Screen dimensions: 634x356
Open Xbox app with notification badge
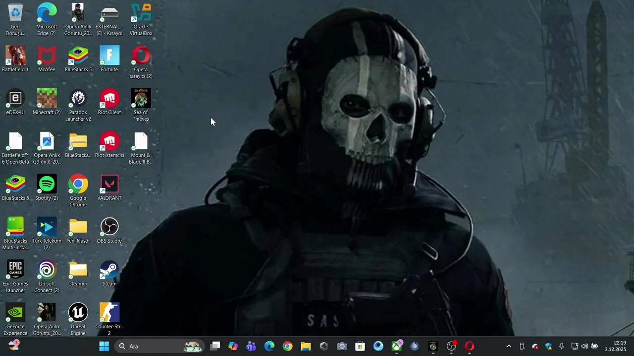pos(397,346)
